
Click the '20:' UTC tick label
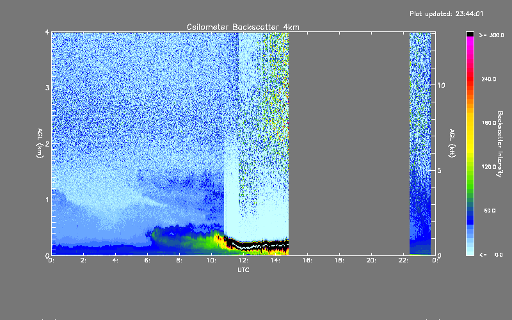[371, 260]
